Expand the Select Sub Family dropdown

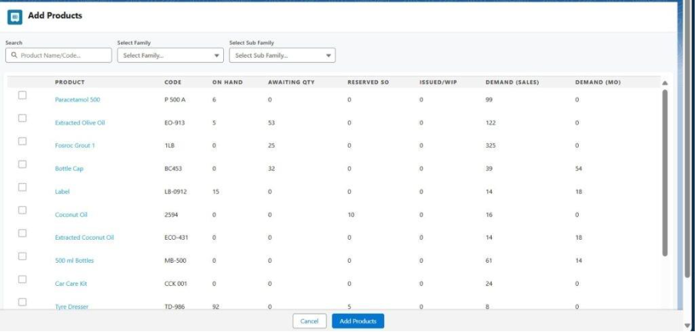click(282, 56)
